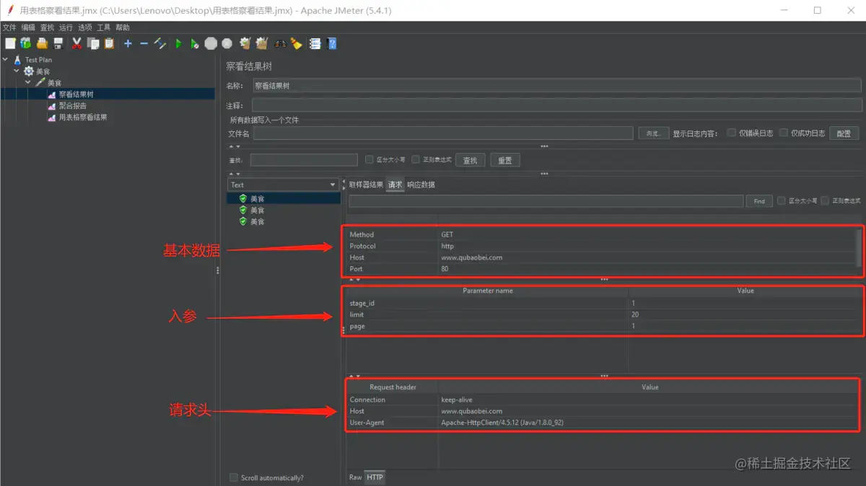Viewport: 866px width, 486px height.
Task: Click the Open file folder icon
Action: point(42,43)
